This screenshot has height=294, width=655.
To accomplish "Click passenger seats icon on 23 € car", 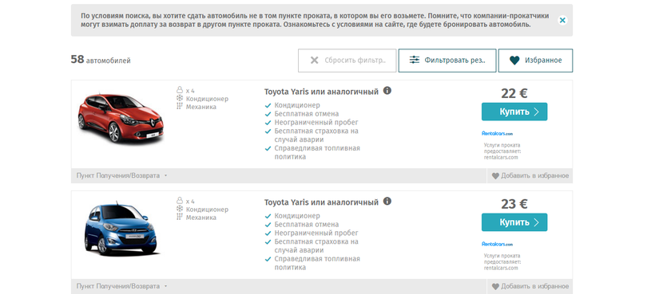I will [x=180, y=201].
